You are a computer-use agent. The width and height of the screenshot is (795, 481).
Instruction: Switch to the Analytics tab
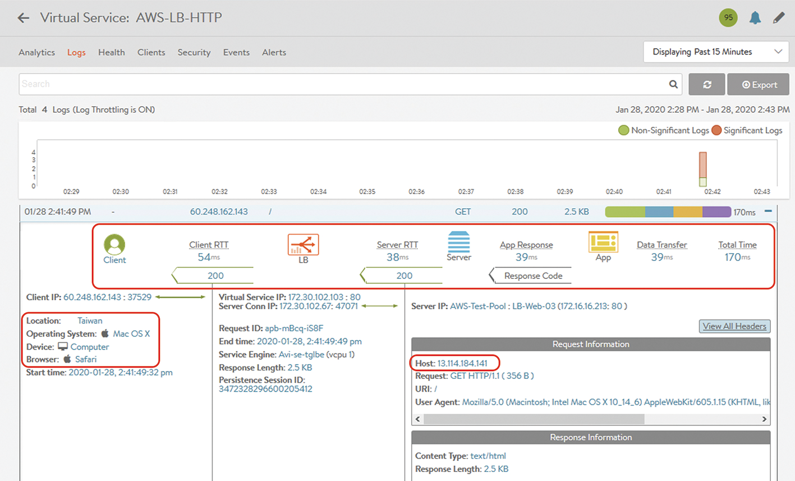(36, 52)
